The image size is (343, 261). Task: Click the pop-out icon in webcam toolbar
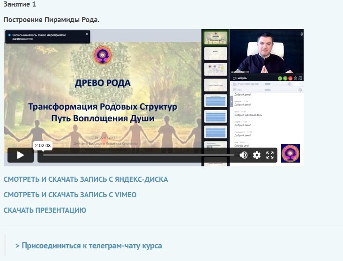click(x=301, y=78)
